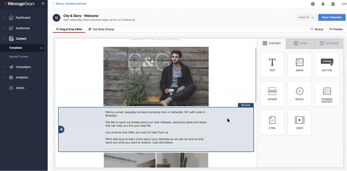The image size is (347, 171).
Task: Click the Admin sliders icon
Action: pos(11,88)
